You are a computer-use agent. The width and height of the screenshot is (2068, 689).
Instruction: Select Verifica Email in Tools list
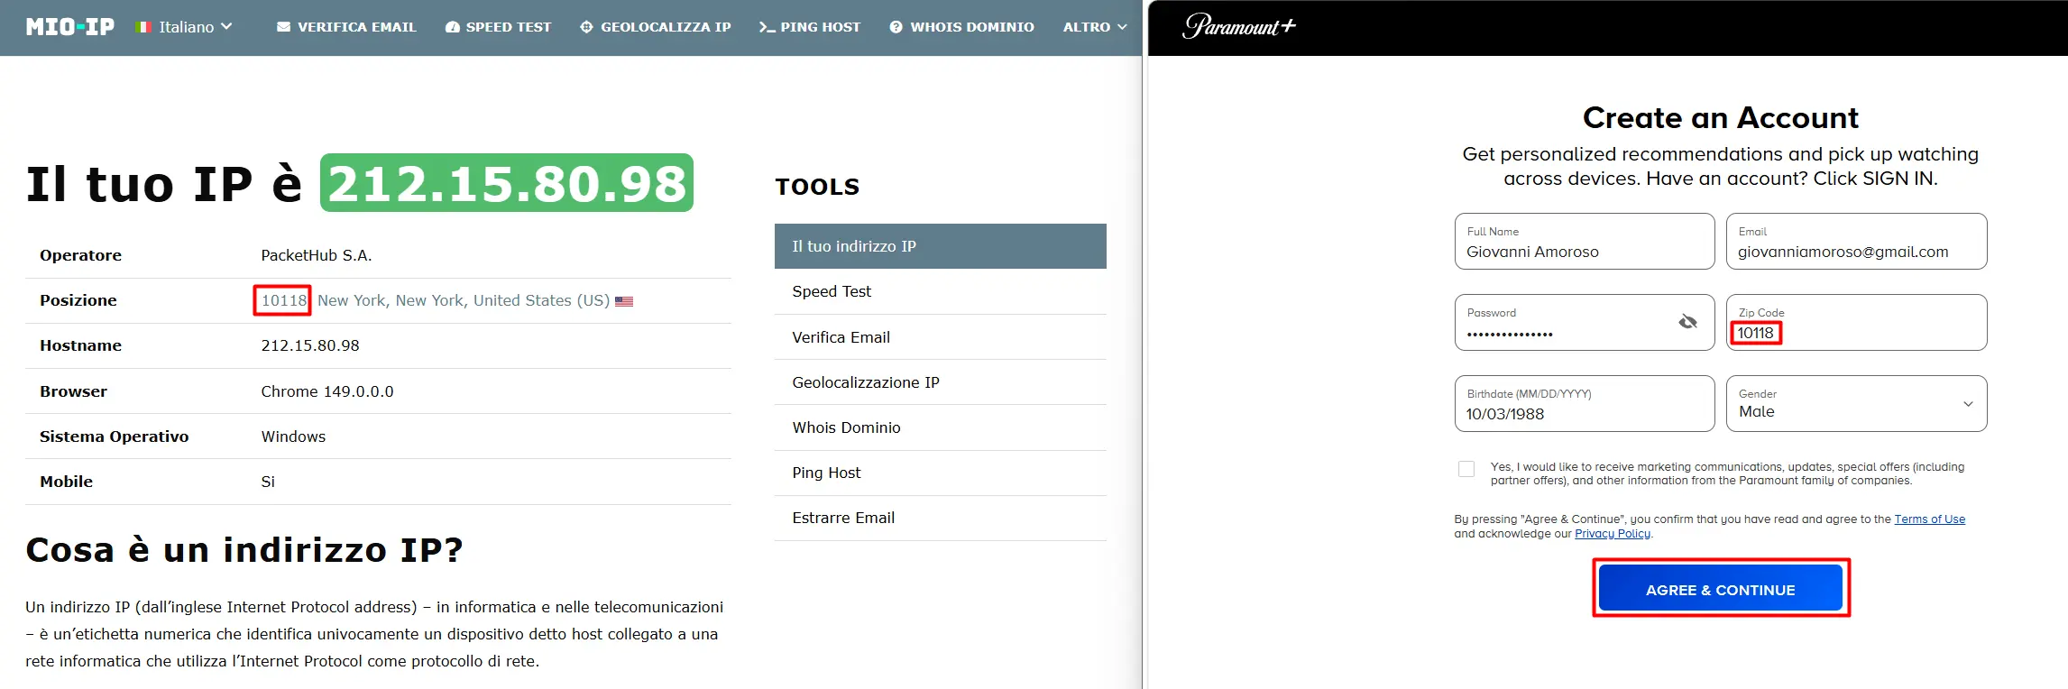[x=941, y=337]
